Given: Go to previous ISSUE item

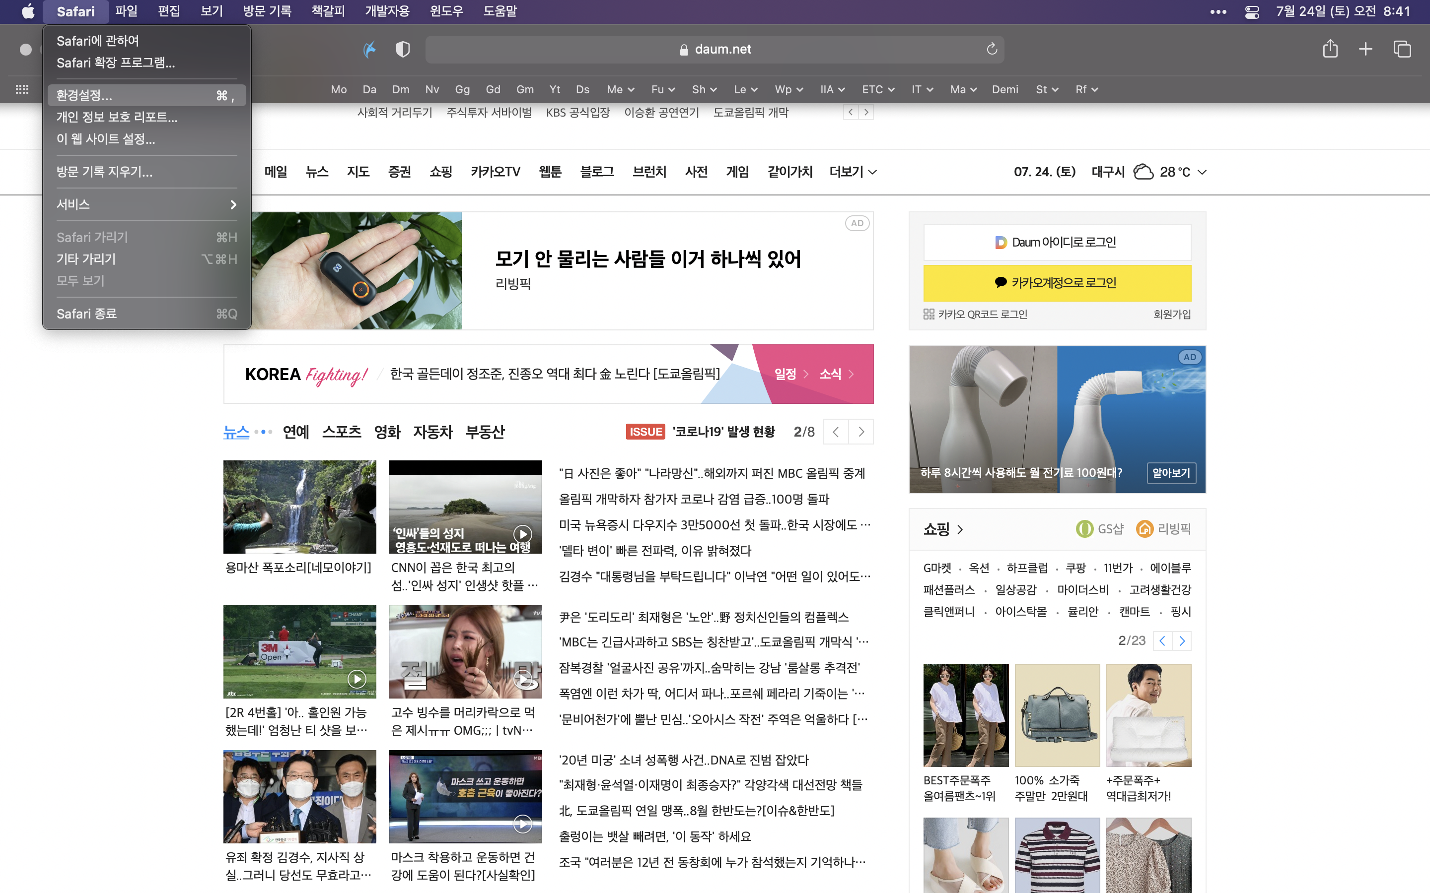Looking at the screenshot, I should (836, 432).
